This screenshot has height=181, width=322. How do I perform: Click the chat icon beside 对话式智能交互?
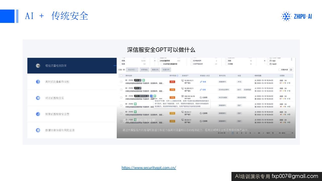(x=38, y=98)
